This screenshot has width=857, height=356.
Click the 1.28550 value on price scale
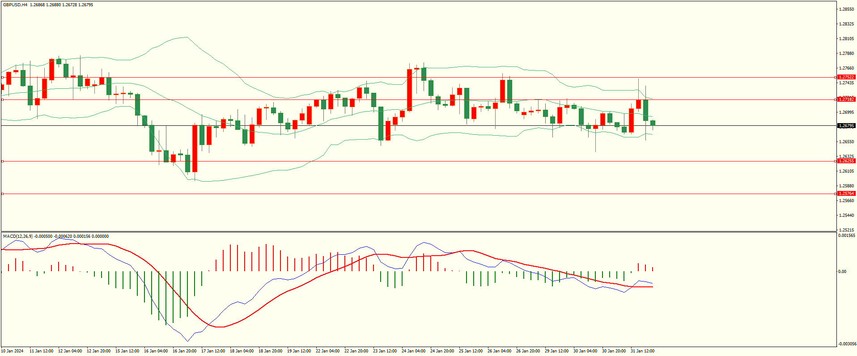[846, 9]
